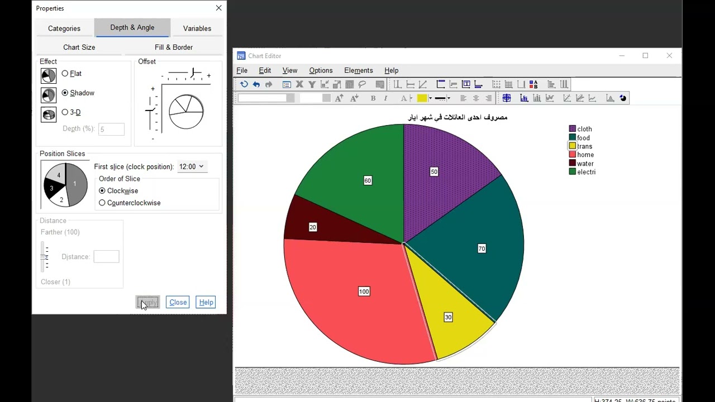Select the Shadow effect radio button
Screen dimensions: 715x402
click(x=65, y=93)
